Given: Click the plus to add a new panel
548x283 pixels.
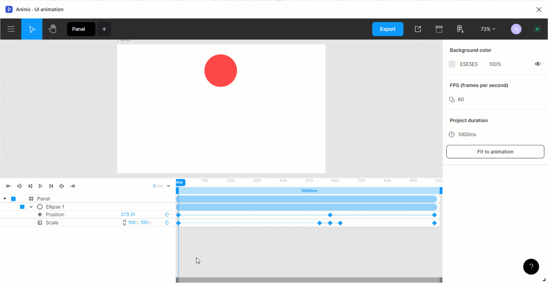Looking at the screenshot, I should coord(104,29).
